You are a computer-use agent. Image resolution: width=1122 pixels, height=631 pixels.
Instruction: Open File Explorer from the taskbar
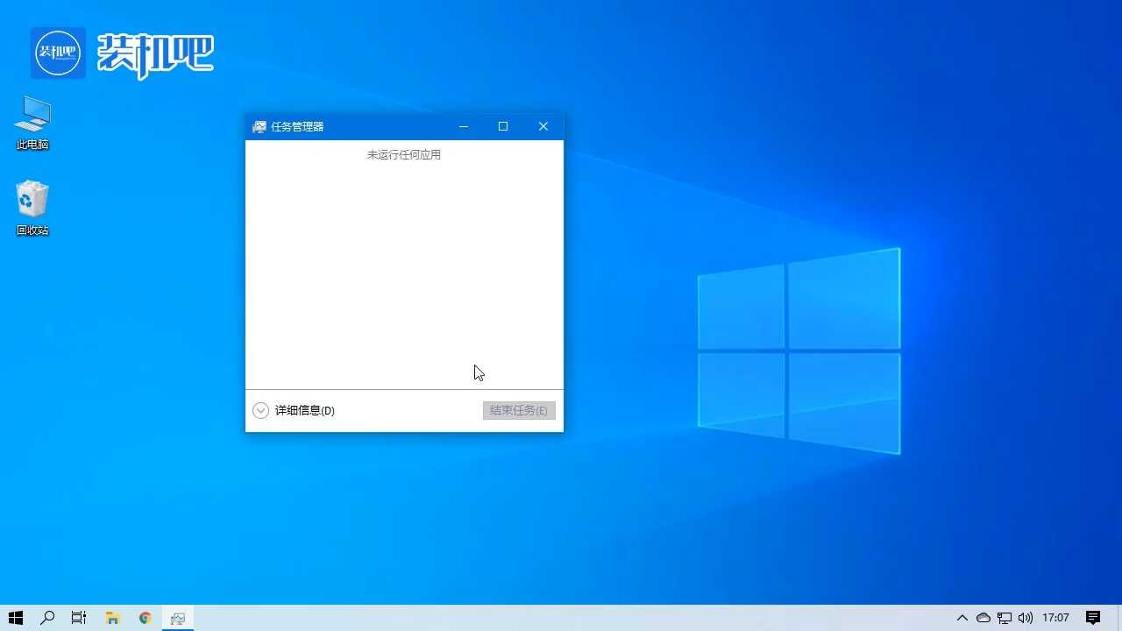pos(112,618)
